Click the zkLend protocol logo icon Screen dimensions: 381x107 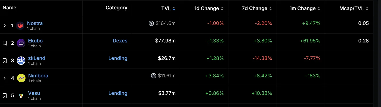[x=21, y=61]
